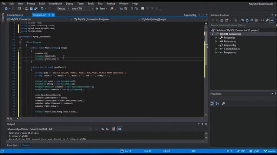Screen dimensions: 277x155
Task: Open the Edit menu
Action: 12,3
